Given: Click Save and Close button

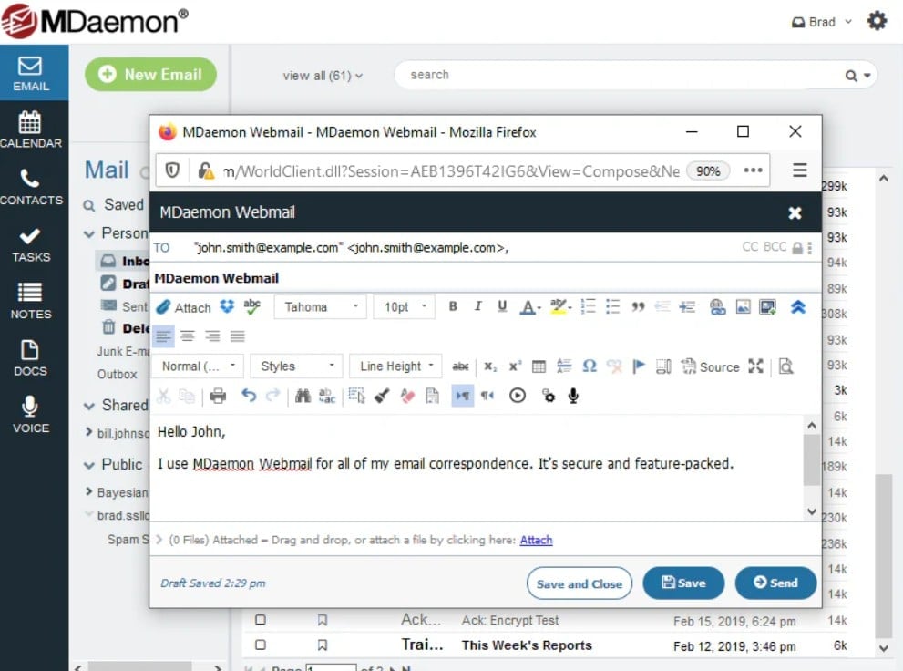Looking at the screenshot, I should pos(579,583).
